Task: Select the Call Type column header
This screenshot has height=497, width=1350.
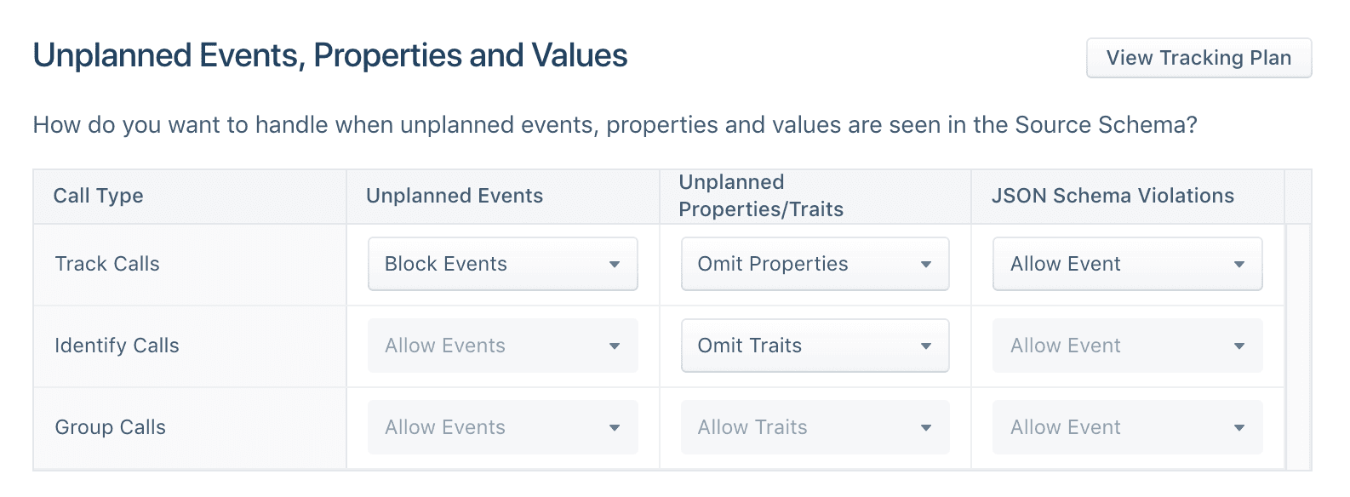Action: pos(98,196)
